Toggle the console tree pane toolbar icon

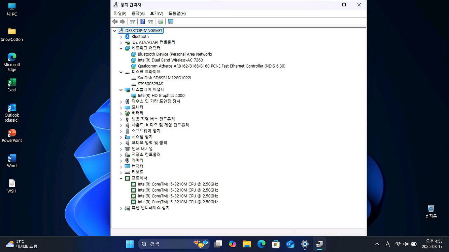coord(132,22)
